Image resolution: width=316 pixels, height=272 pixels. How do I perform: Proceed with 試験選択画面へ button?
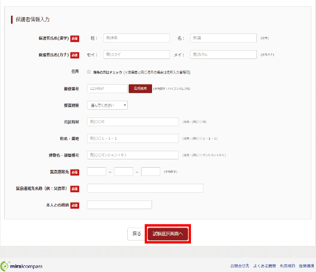(168, 234)
